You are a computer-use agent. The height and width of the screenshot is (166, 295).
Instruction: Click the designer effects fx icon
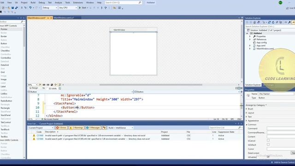40,85
